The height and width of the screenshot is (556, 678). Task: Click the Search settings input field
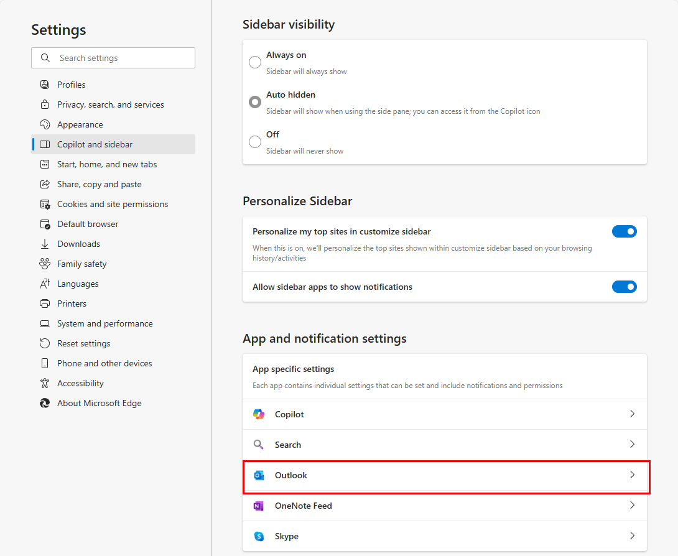[113, 57]
